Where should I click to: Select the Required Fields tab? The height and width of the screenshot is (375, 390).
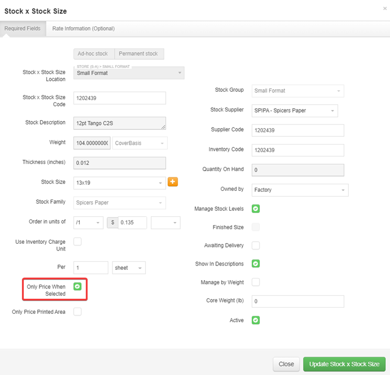click(x=22, y=29)
